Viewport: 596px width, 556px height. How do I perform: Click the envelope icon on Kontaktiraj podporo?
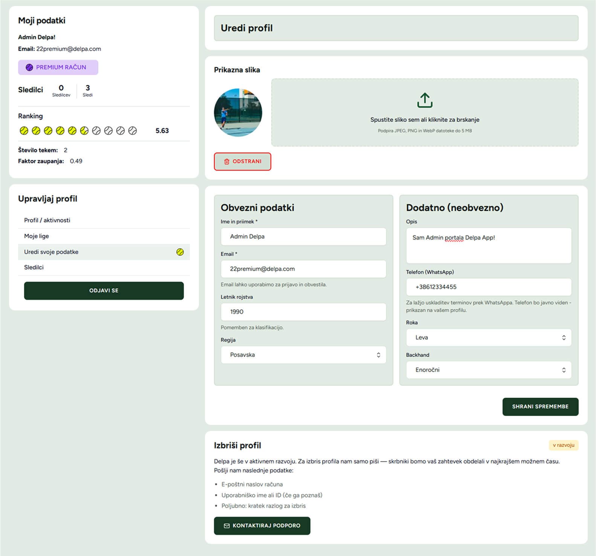tap(227, 526)
